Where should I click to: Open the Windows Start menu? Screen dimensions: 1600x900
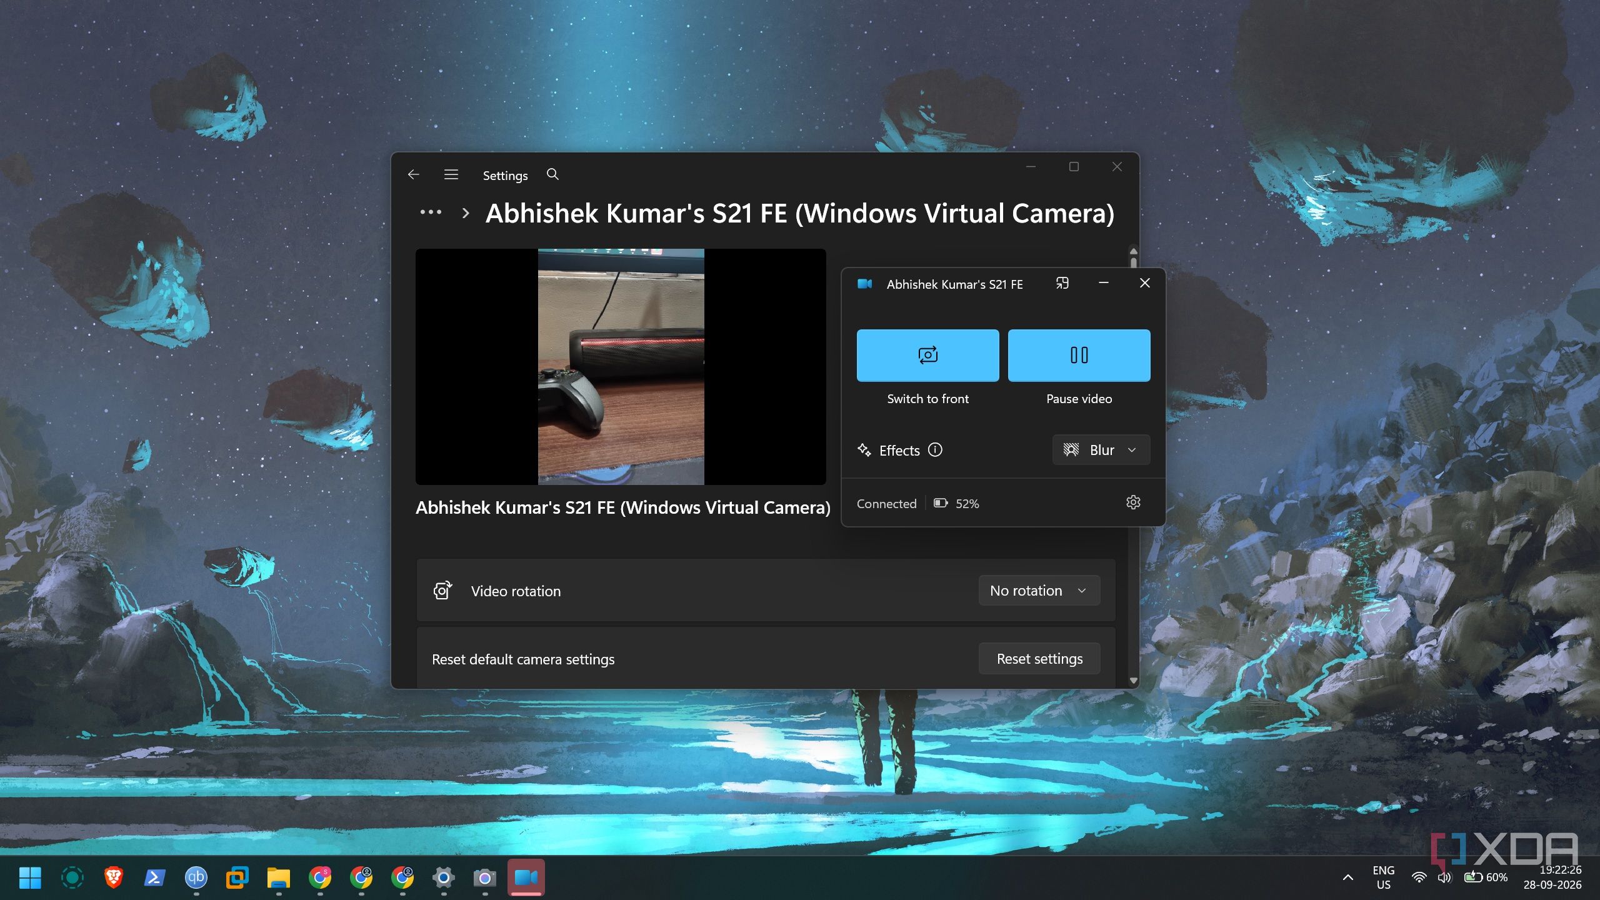pyautogui.click(x=30, y=877)
